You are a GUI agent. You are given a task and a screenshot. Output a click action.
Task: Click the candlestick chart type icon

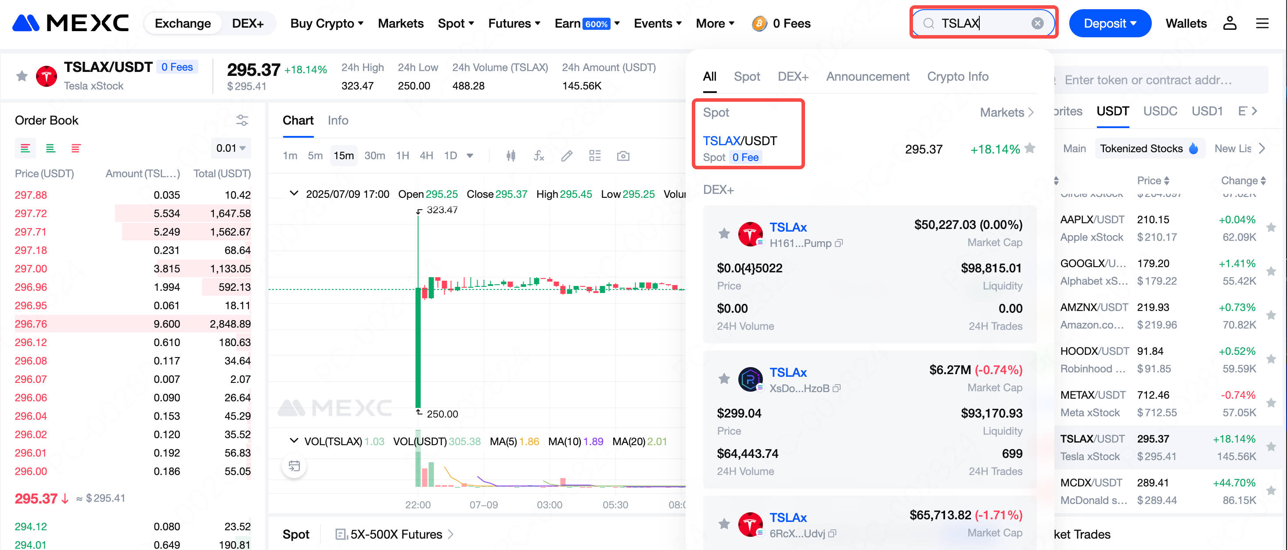click(510, 156)
